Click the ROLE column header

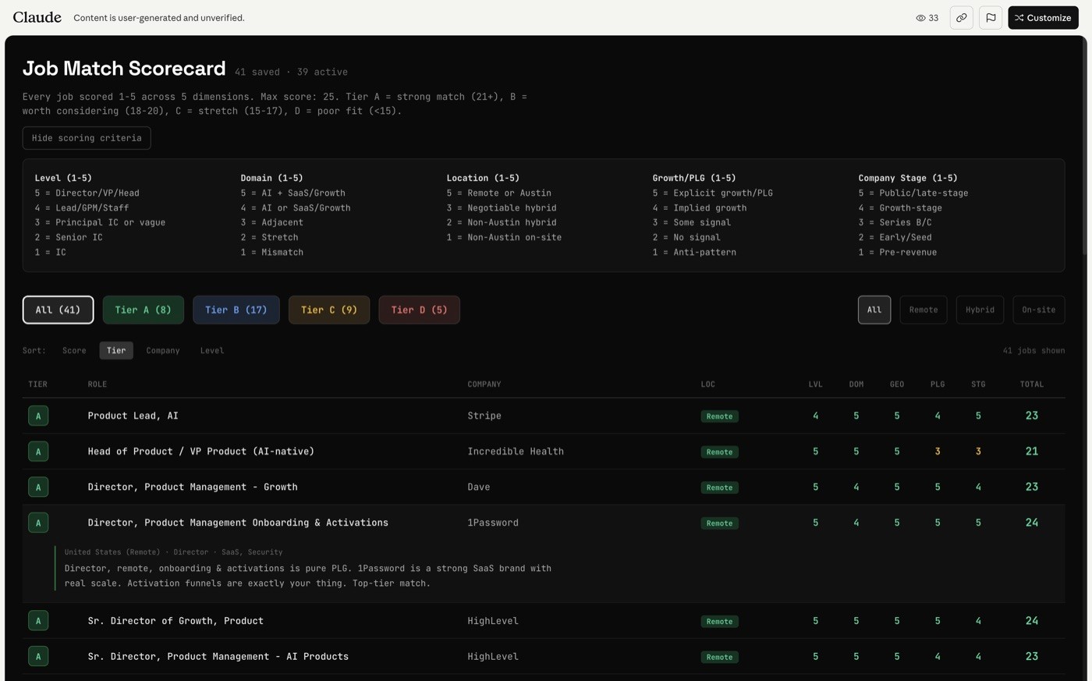click(x=97, y=385)
